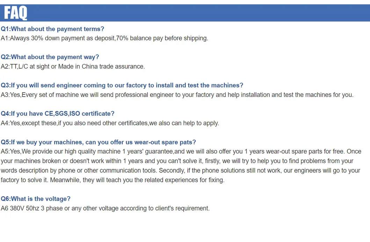Select the Q5 wear-out spare parts question
The image size is (370, 242).
tap(98, 142)
